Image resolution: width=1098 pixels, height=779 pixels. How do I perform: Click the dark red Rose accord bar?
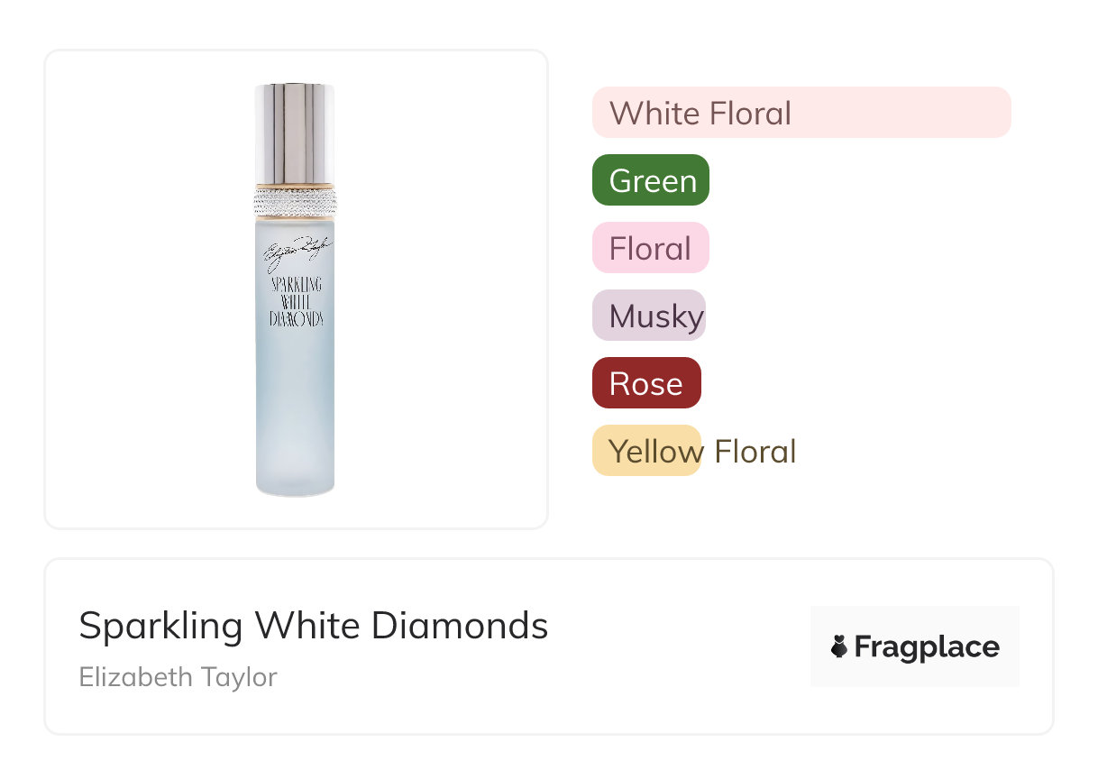645,383
